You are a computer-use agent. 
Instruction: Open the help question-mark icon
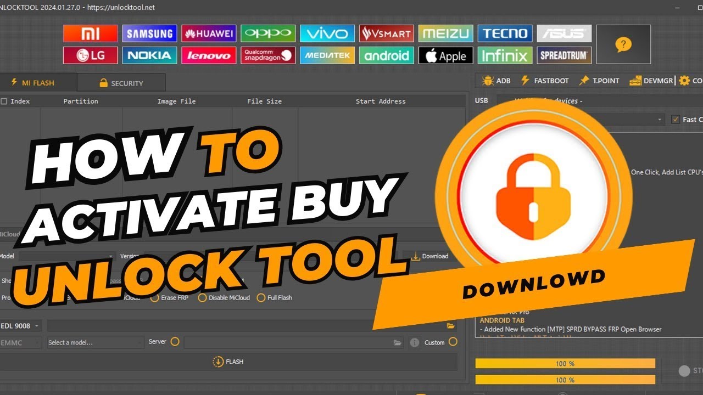(x=623, y=44)
